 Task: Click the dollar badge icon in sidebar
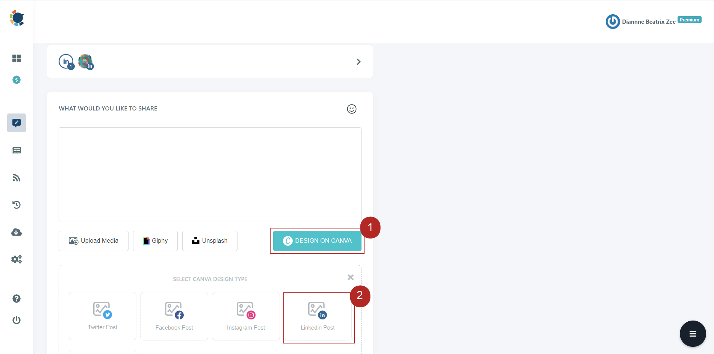(17, 80)
